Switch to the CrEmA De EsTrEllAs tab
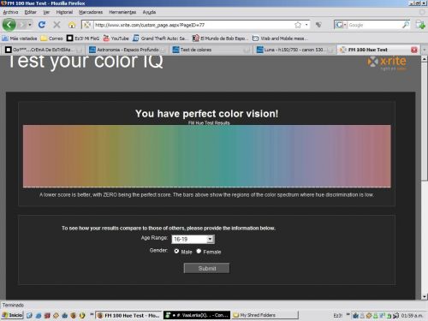This screenshot has height=321, width=428. (x=44, y=50)
